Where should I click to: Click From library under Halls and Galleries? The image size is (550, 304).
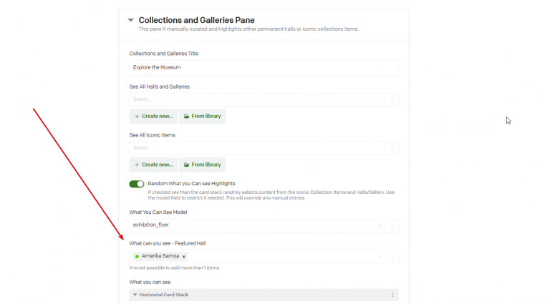201,116
